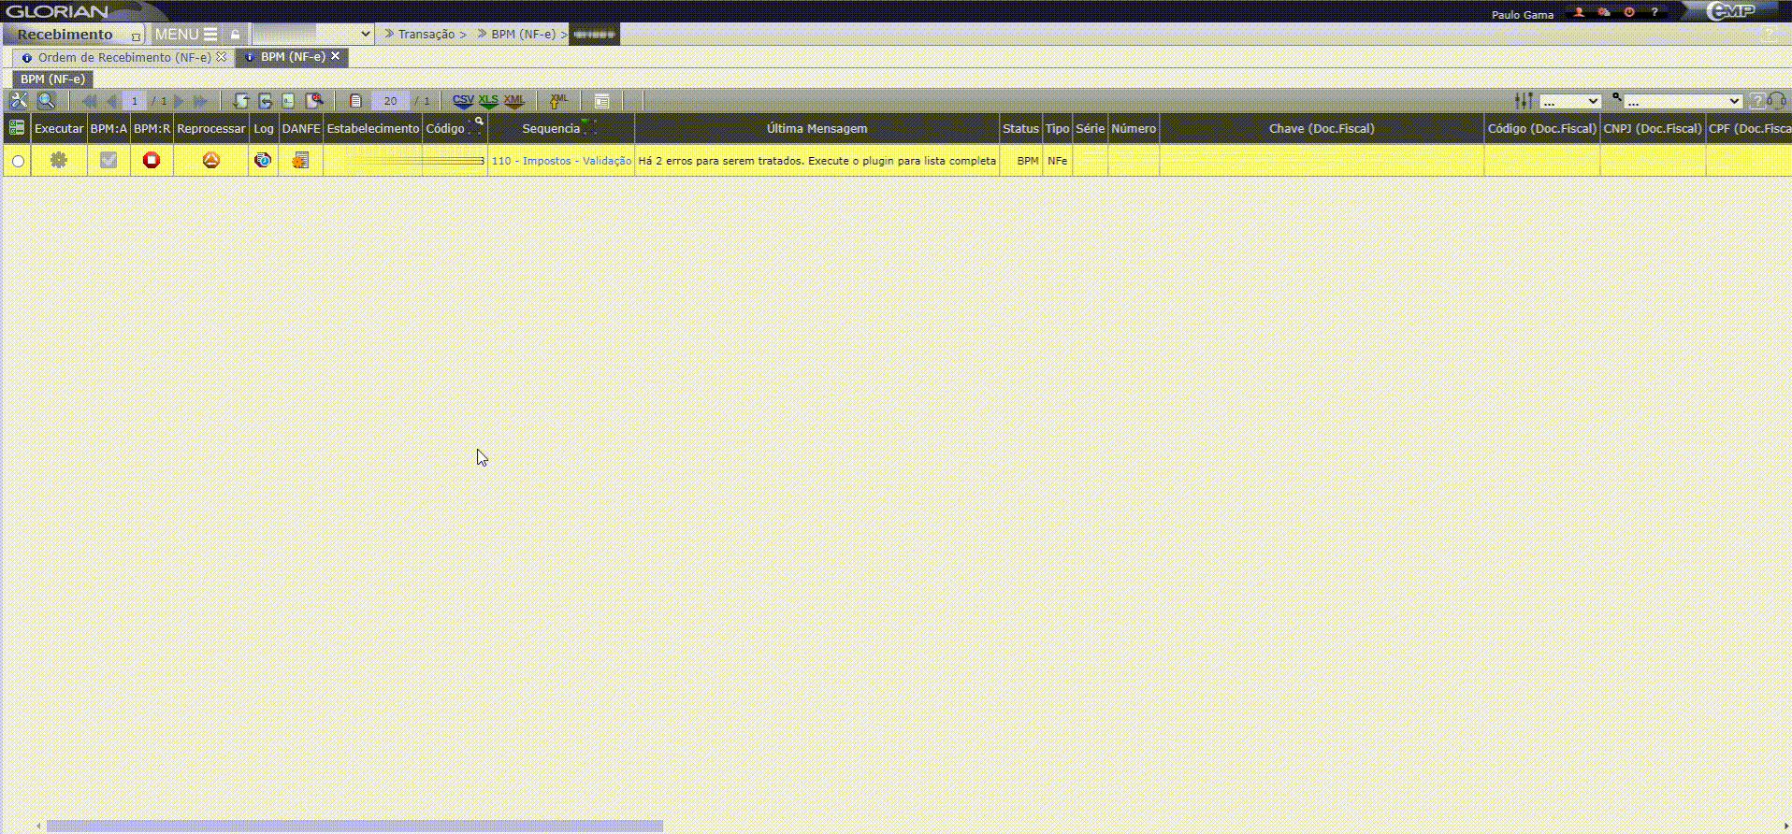The width and height of the screenshot is (1792, 834).
Task: Open the dropdown next to the lock icon
Action: click(312, 34)
